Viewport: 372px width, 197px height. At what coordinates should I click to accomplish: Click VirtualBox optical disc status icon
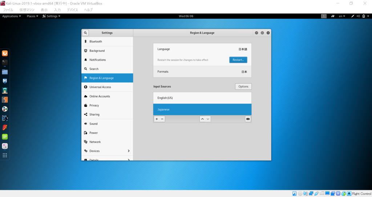[300, 193]
